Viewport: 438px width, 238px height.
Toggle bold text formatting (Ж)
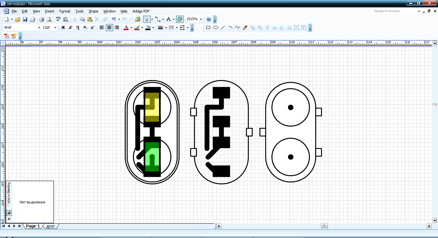tap(63, 28)
